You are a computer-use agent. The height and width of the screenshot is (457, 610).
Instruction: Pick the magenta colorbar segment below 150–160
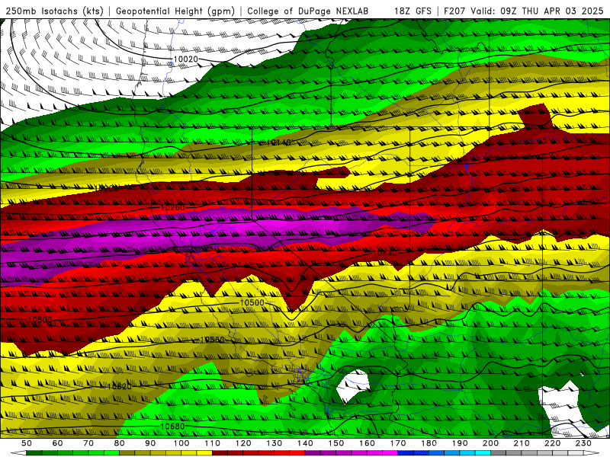click(x=352, y=453)
